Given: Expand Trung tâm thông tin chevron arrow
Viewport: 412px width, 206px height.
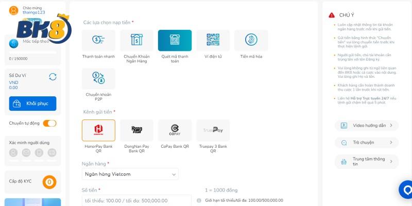Looking at the screenshot, I should click(391, 161).
